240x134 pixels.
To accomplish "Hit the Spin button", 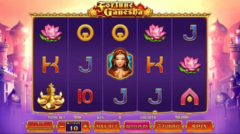I will [x=199, y=127].
